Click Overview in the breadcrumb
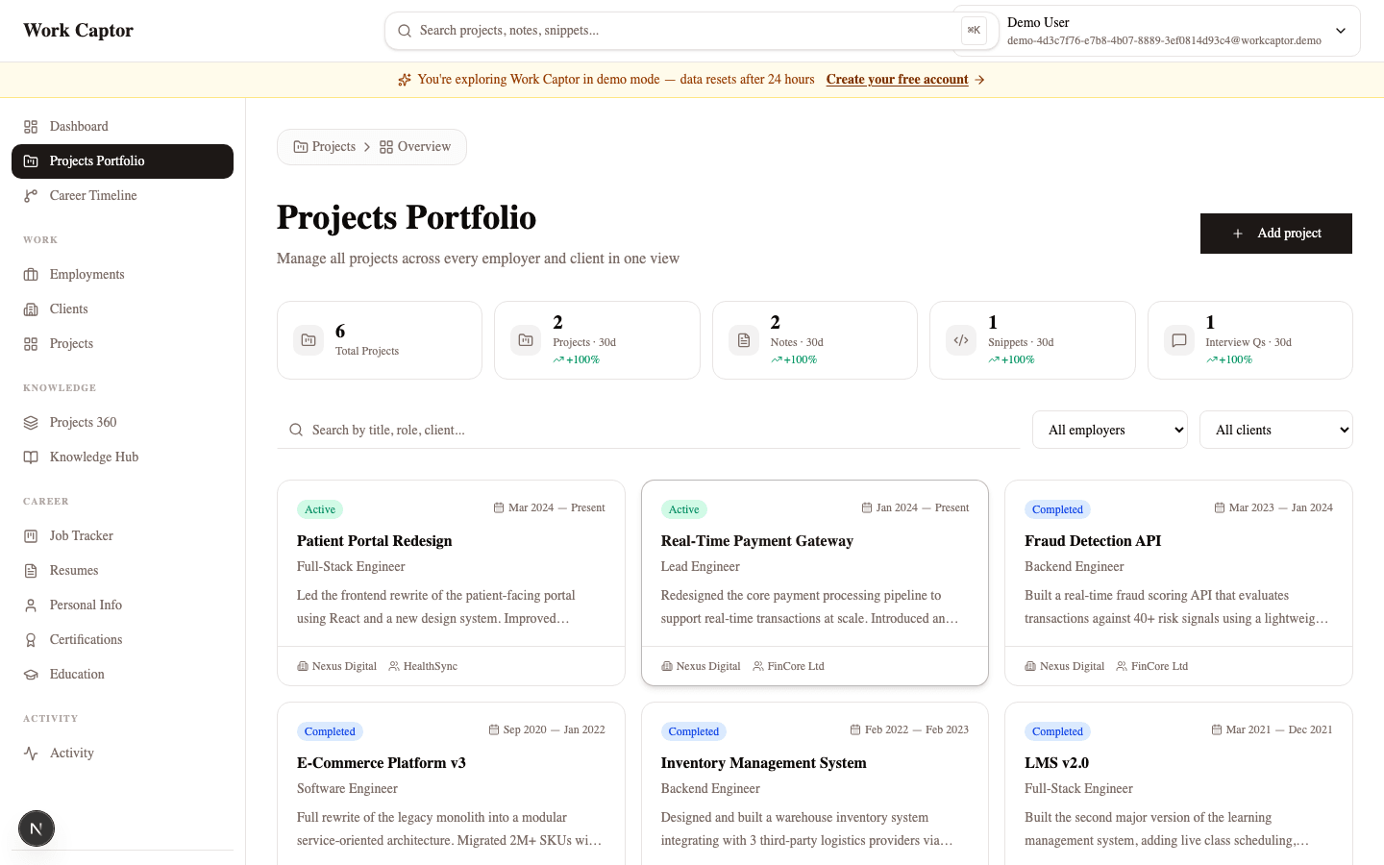Viewport: 1384px width, 865px height. 415,147
